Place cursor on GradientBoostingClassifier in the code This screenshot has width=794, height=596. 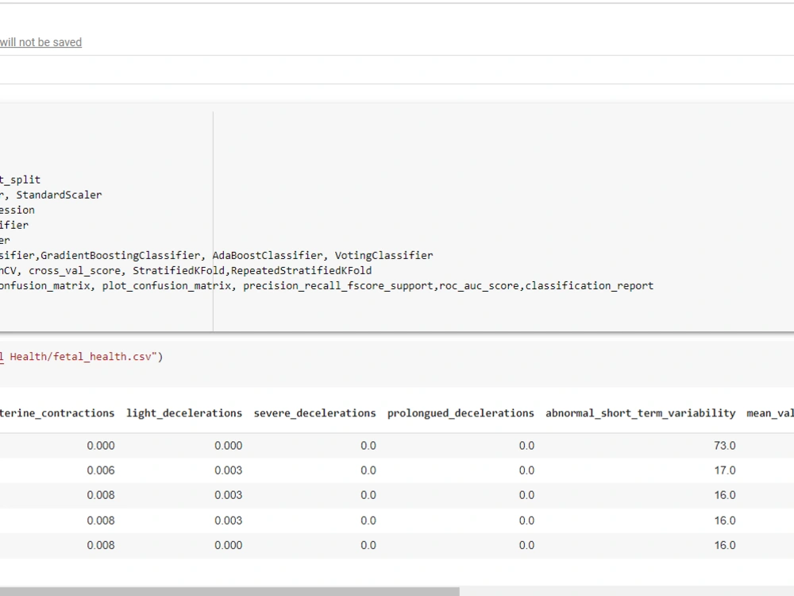(x=120, y=255)
